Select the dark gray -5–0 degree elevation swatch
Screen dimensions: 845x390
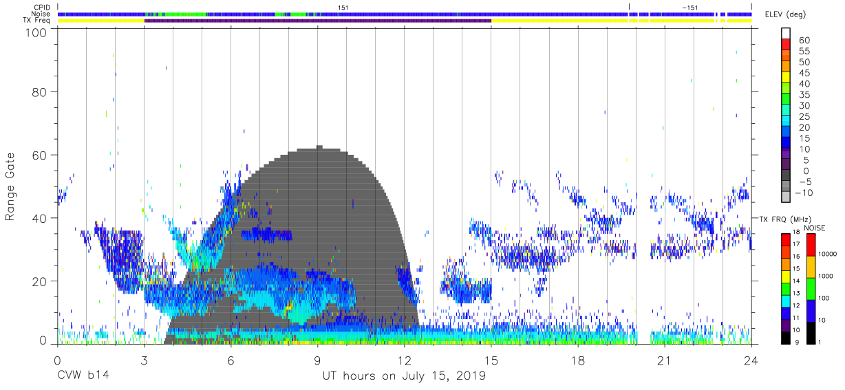(786, 175)
